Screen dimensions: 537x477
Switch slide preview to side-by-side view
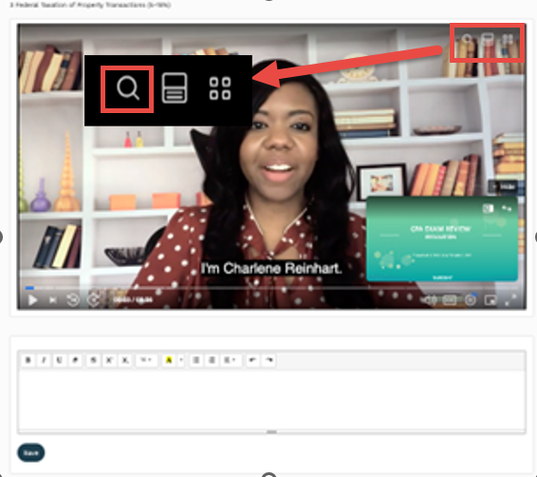tap(488, 208)
